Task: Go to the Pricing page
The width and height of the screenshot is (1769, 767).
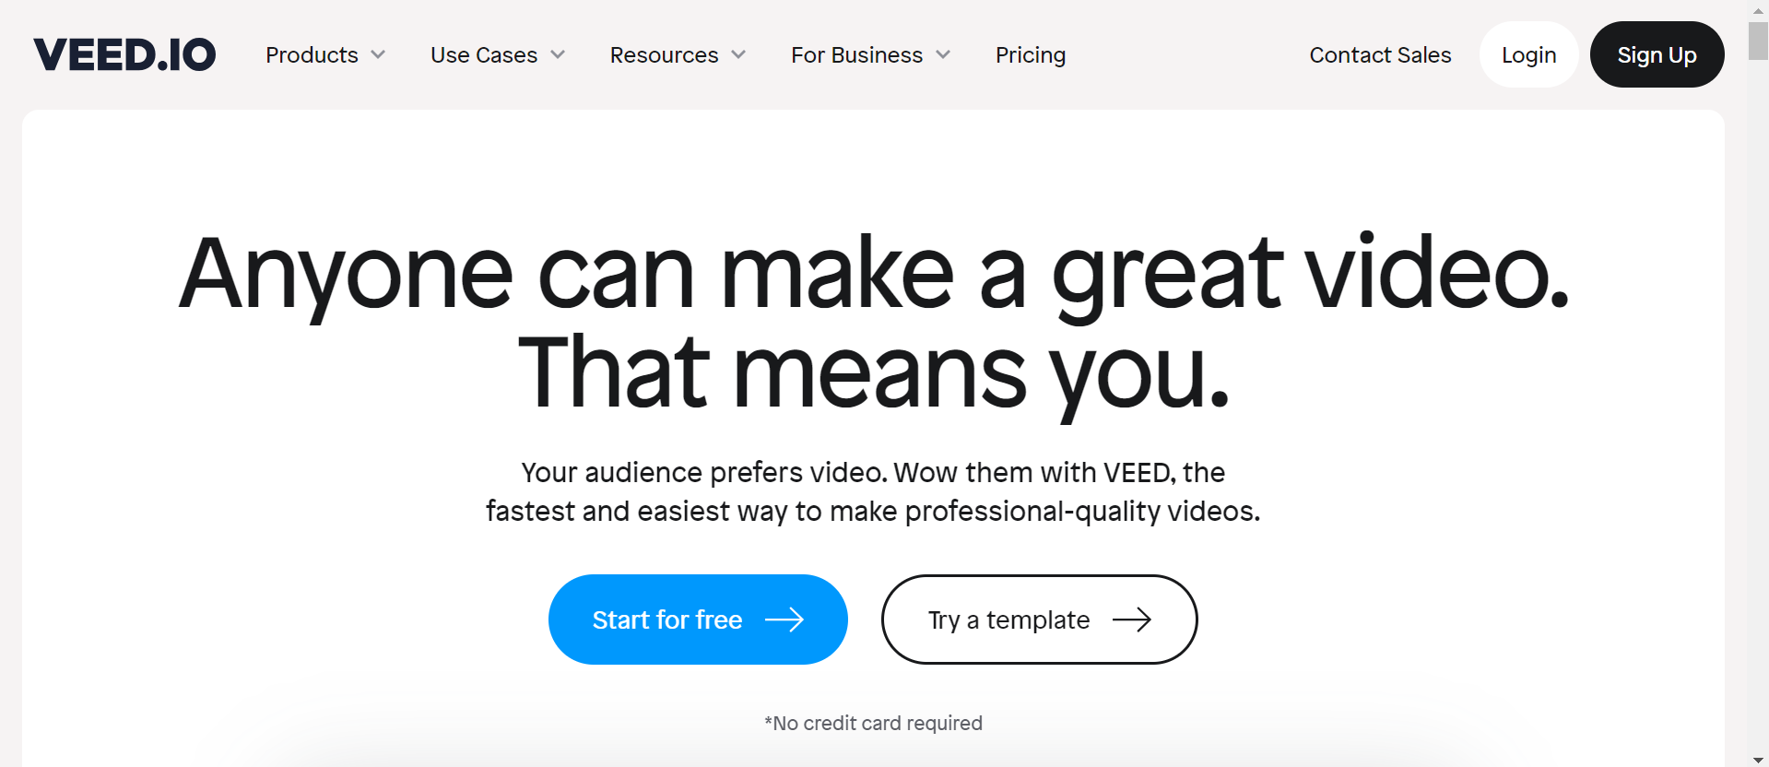Action: tap(1031, 55)
